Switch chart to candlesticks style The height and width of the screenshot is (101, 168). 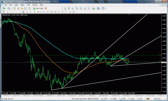[x=69, y=8]
